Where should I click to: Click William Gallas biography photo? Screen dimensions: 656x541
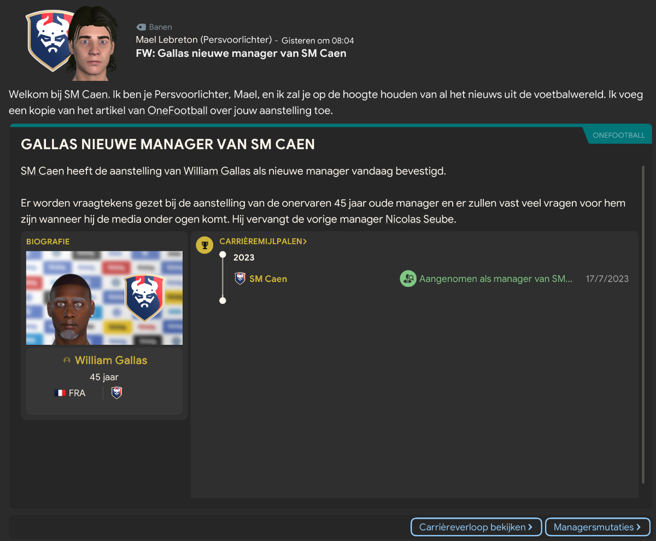point(104,298)
